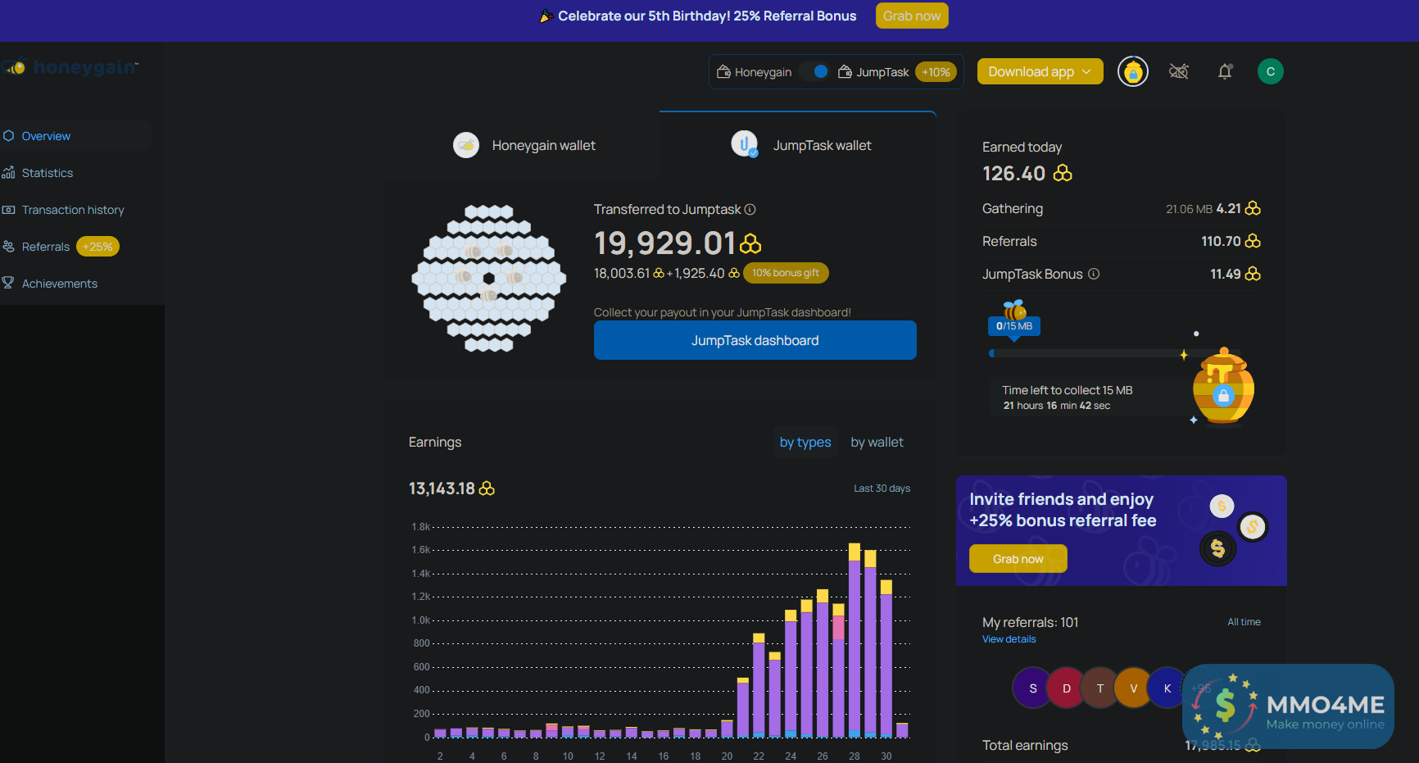Screen dimensions: 1419x763
Task: Open the notifications bell
Action: tap(1225, 71)
